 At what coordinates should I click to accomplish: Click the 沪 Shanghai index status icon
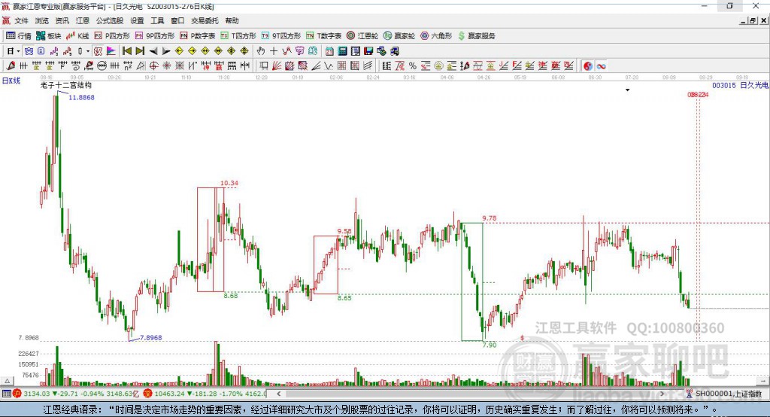coord(17,394)
